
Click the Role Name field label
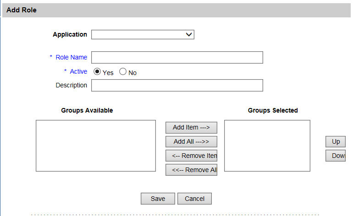click(x=71, y=57)
